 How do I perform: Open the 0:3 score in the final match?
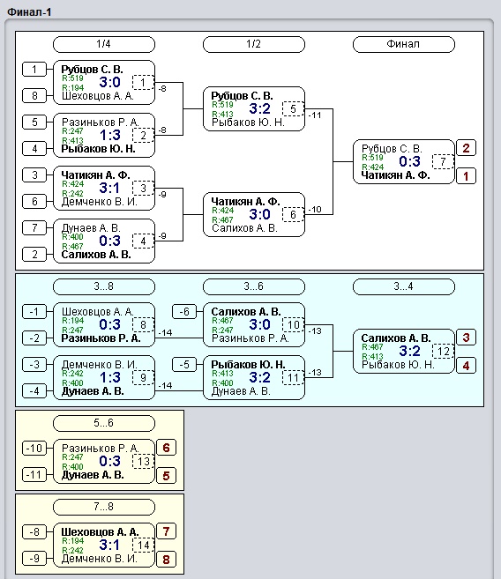click(x=409, y=161)
